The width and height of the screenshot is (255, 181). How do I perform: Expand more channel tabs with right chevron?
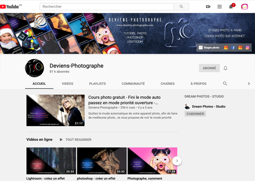(x=249, y=84)
